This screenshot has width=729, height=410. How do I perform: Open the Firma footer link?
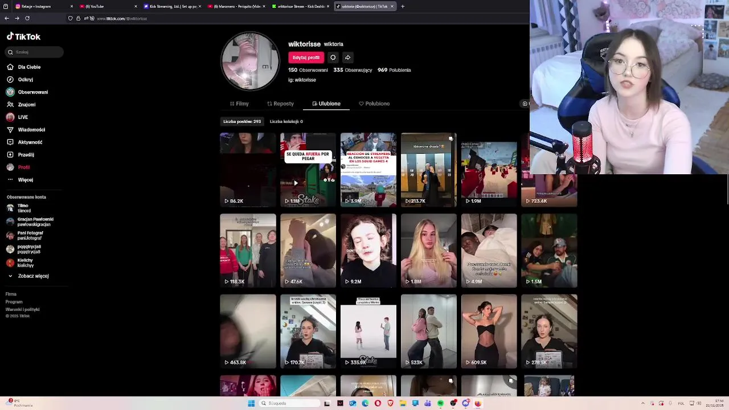point(11,294)
